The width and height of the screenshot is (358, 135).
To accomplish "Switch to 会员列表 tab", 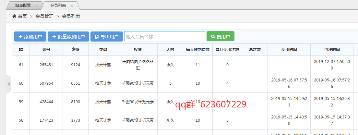I will pos(58,6).
